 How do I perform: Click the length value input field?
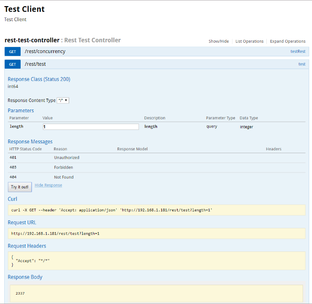[x=91, y=127]
